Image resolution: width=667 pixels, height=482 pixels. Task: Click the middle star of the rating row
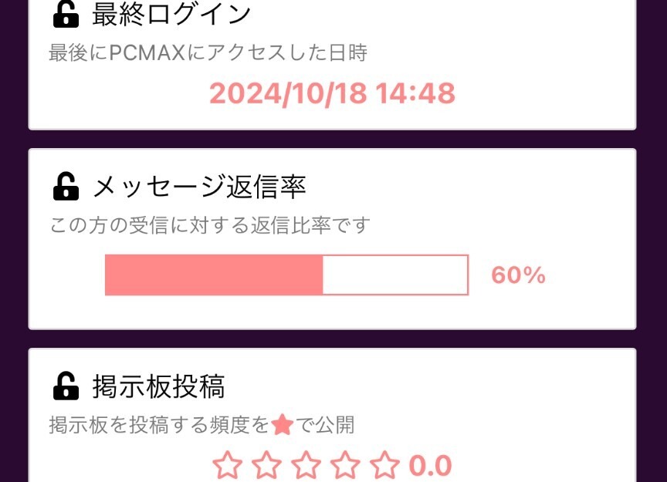306,464
